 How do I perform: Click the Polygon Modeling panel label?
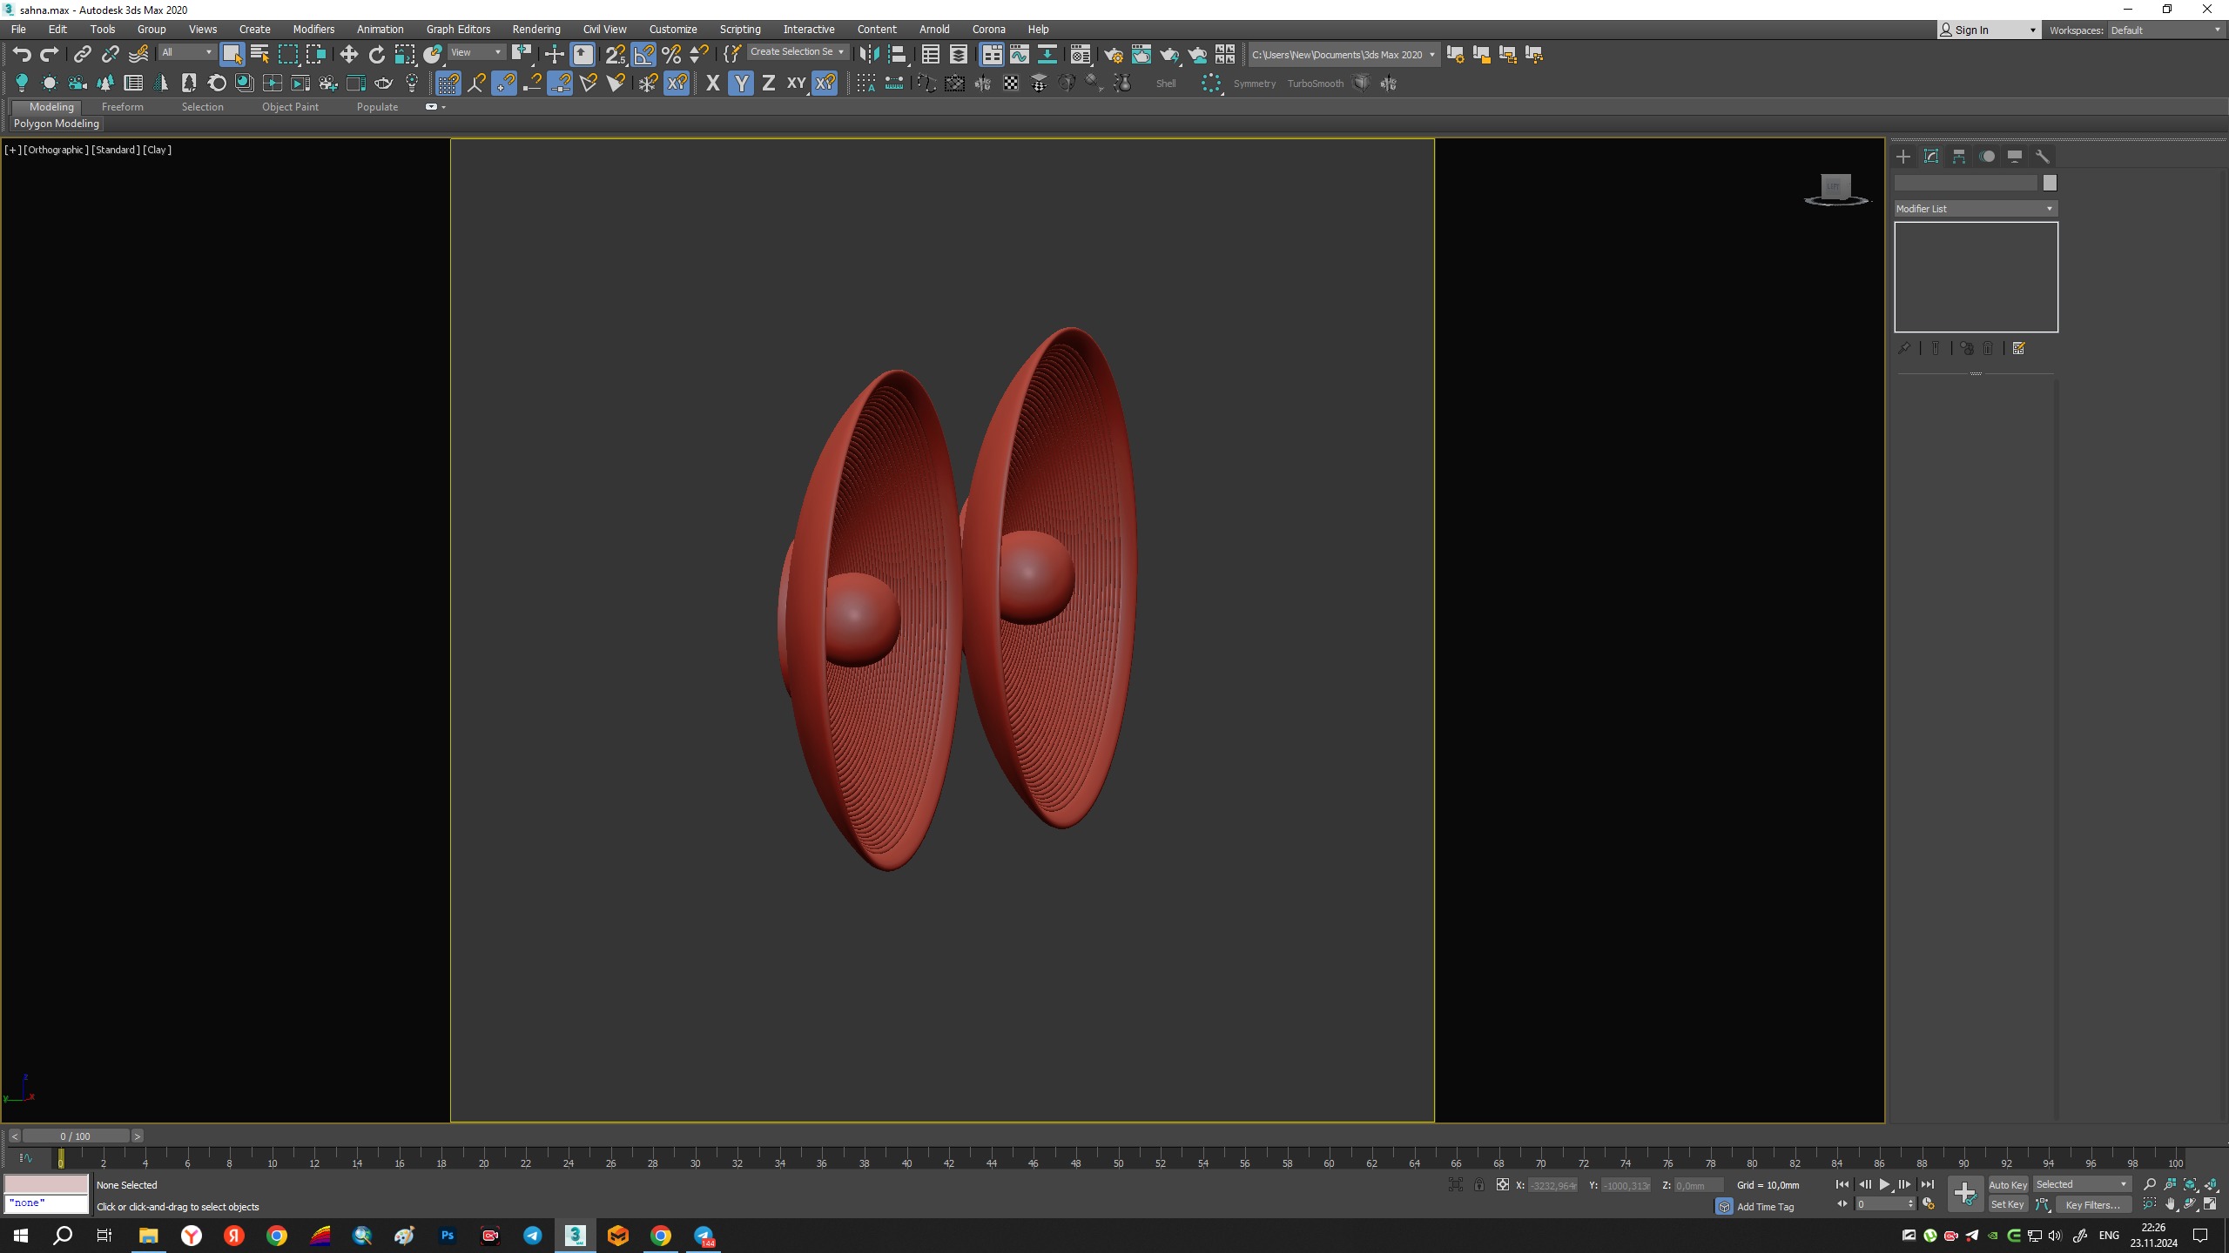57,124
